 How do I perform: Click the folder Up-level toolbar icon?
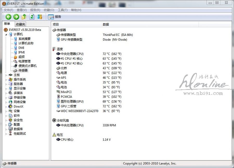tap(24, 17)
